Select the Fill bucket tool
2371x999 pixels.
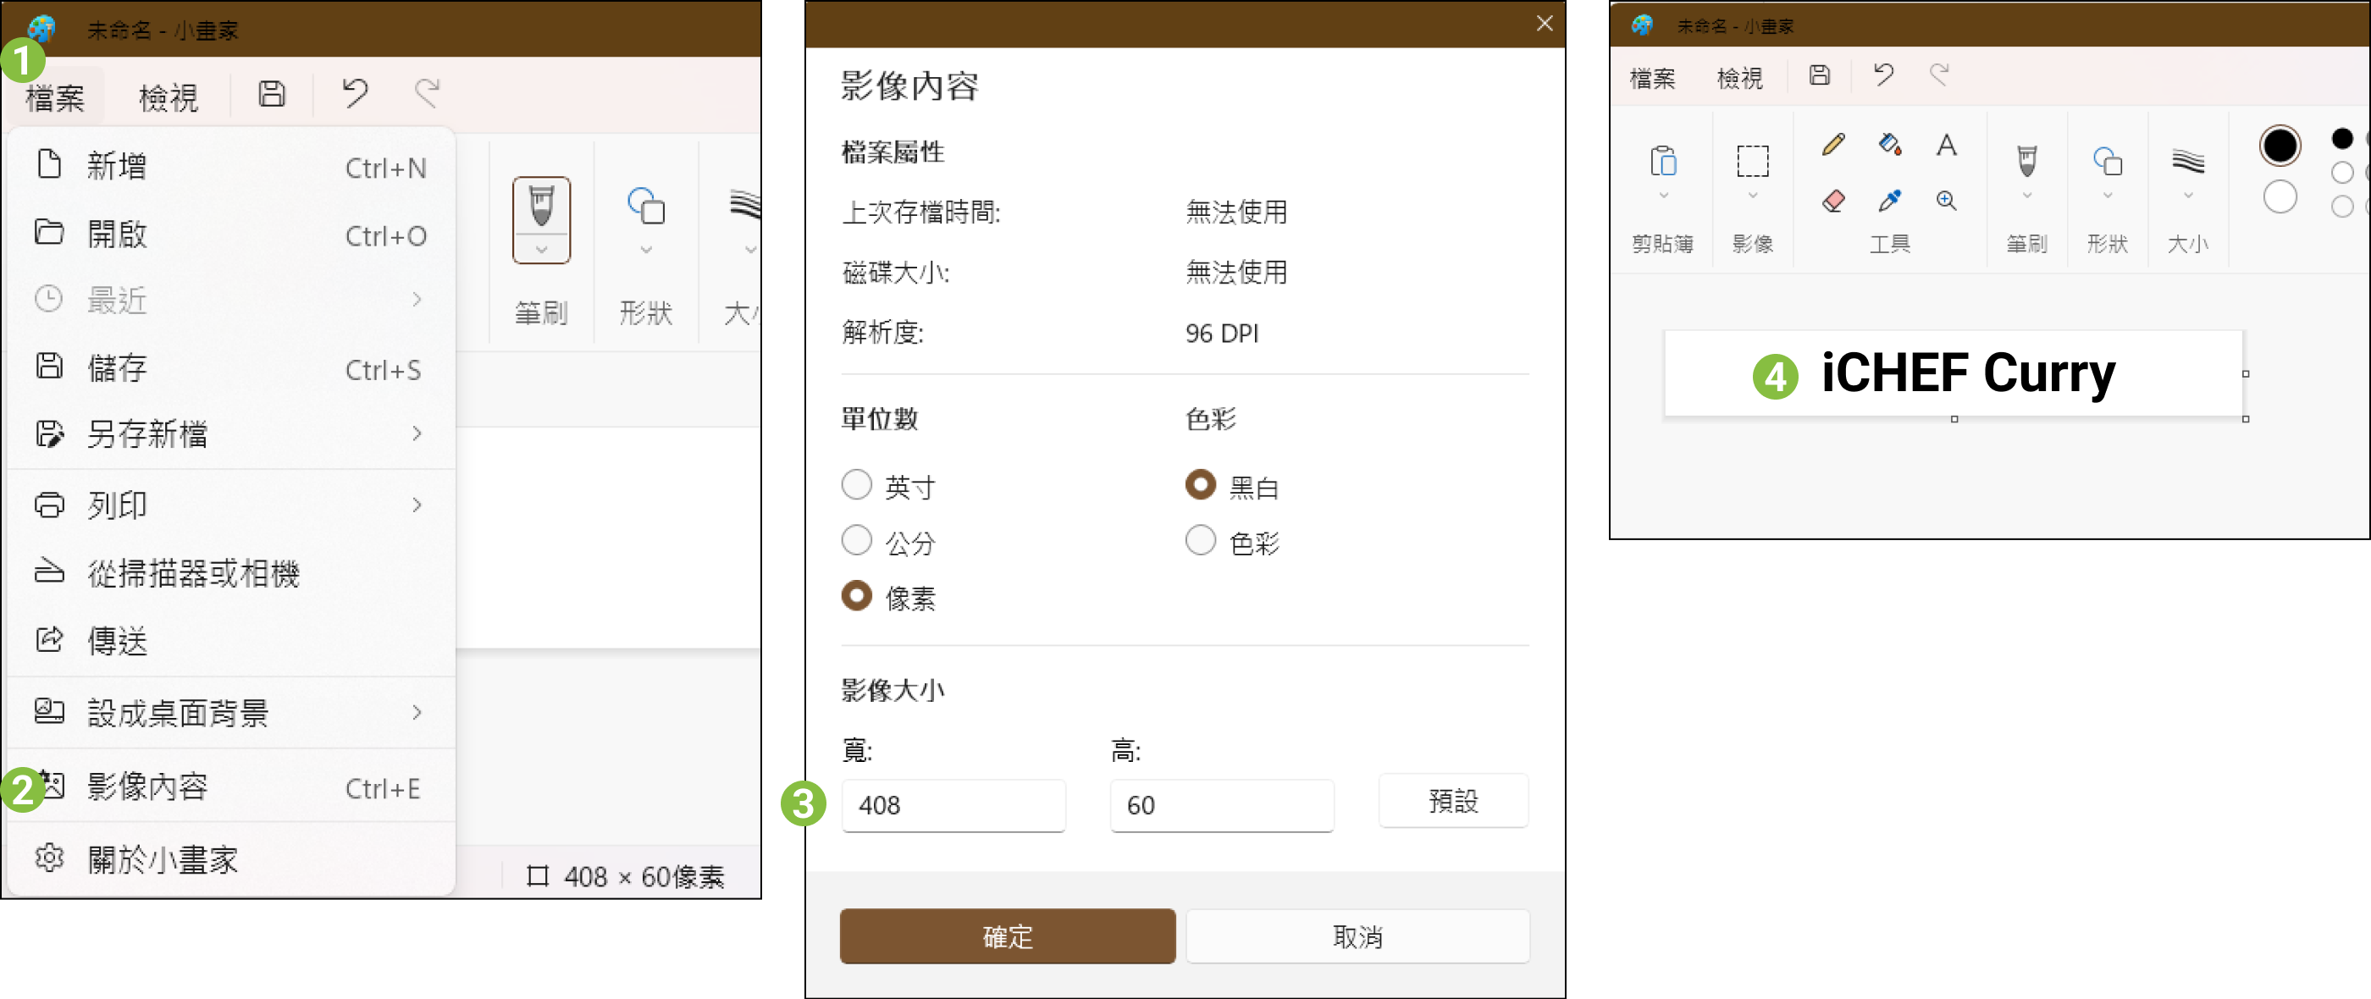point(1890,145)
